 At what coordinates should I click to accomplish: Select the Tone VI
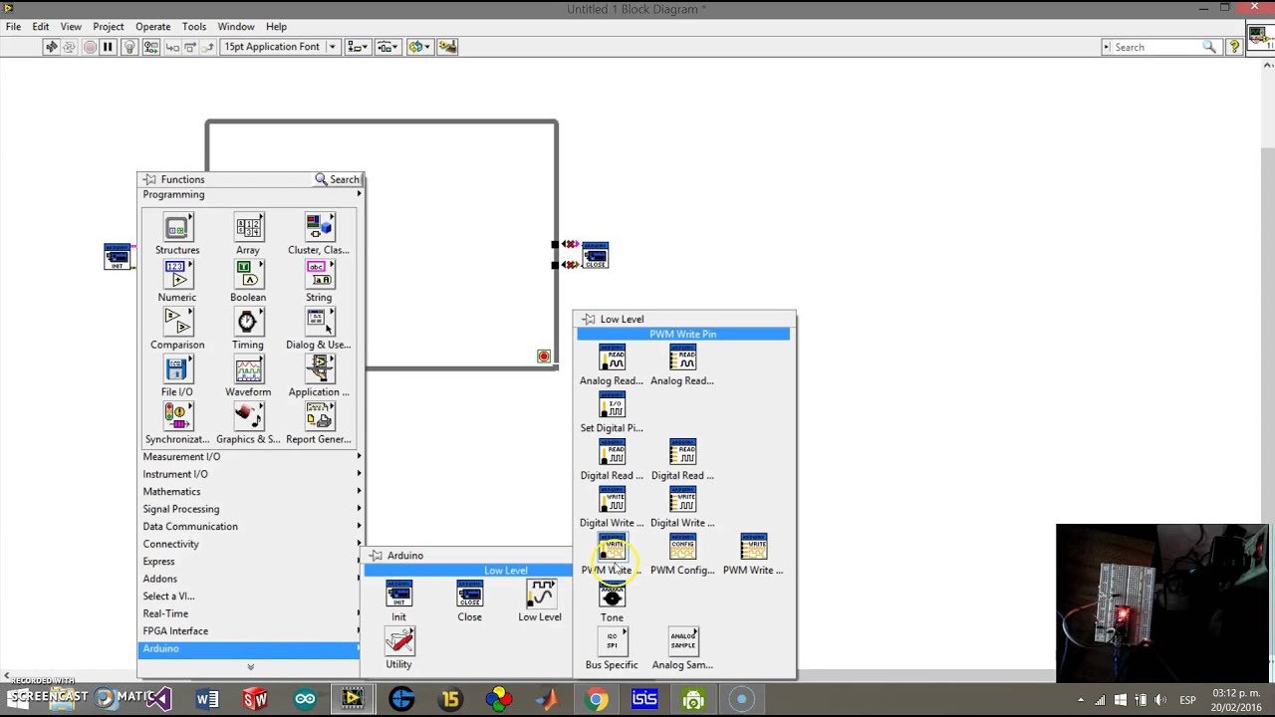[612, 596]
